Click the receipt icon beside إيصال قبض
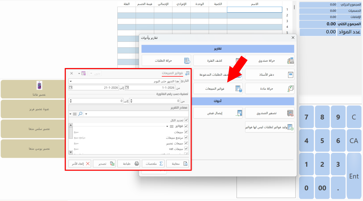This screenshot has height=201, width=363. point(239,113)
